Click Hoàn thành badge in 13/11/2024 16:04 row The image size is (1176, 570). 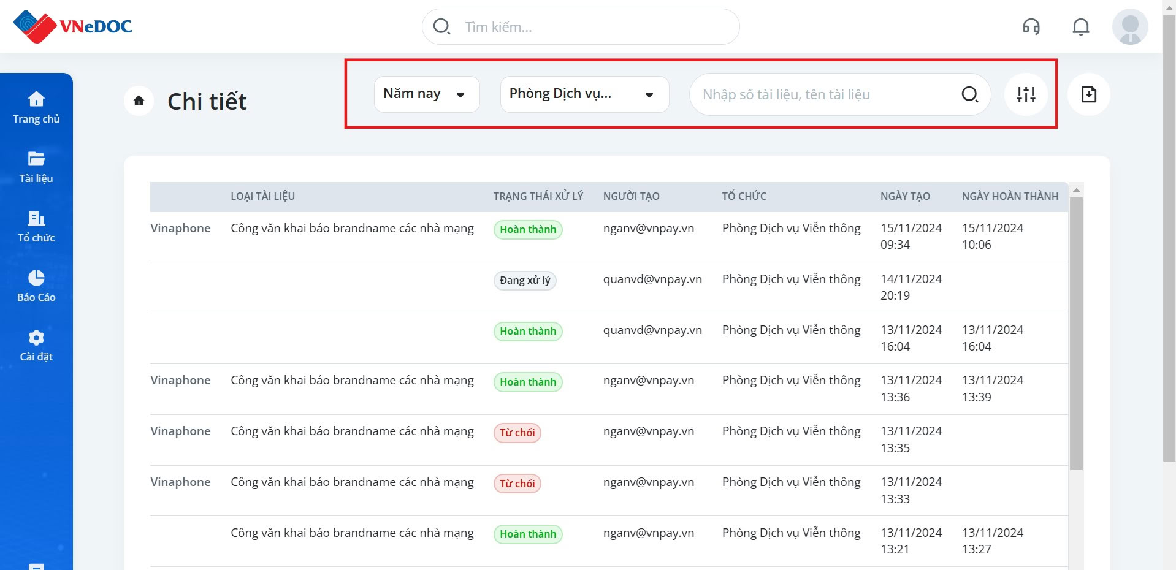(528, 331)
